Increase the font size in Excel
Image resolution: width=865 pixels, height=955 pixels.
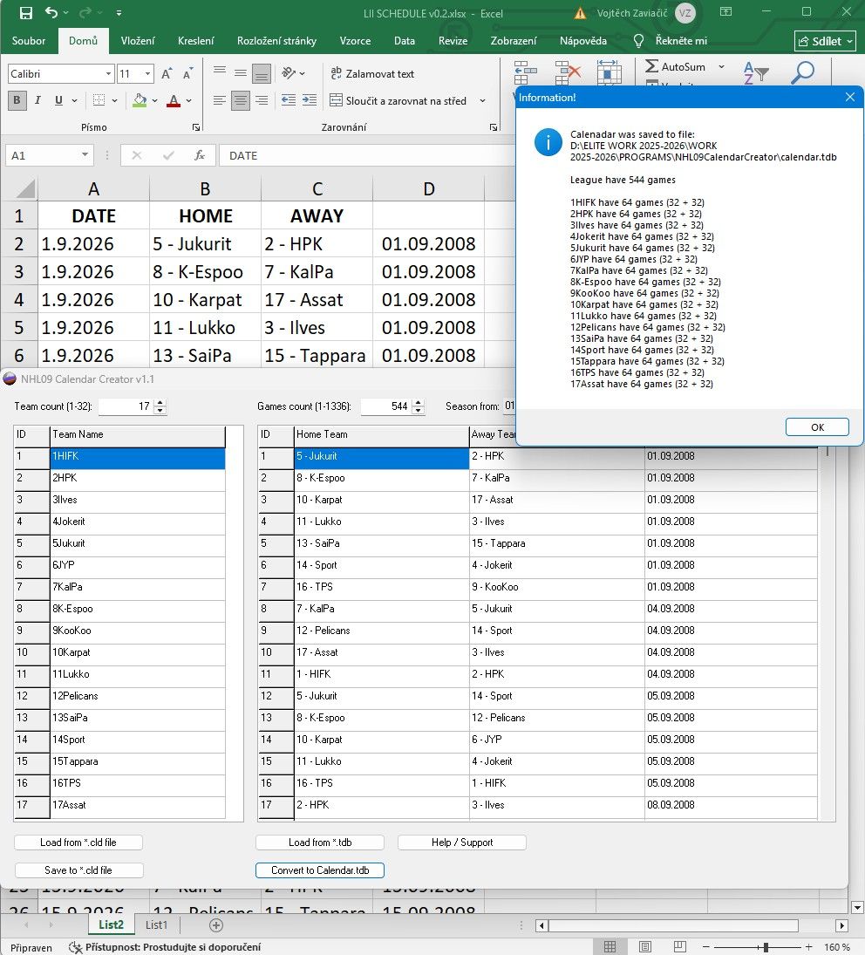[x=167, y=73]
